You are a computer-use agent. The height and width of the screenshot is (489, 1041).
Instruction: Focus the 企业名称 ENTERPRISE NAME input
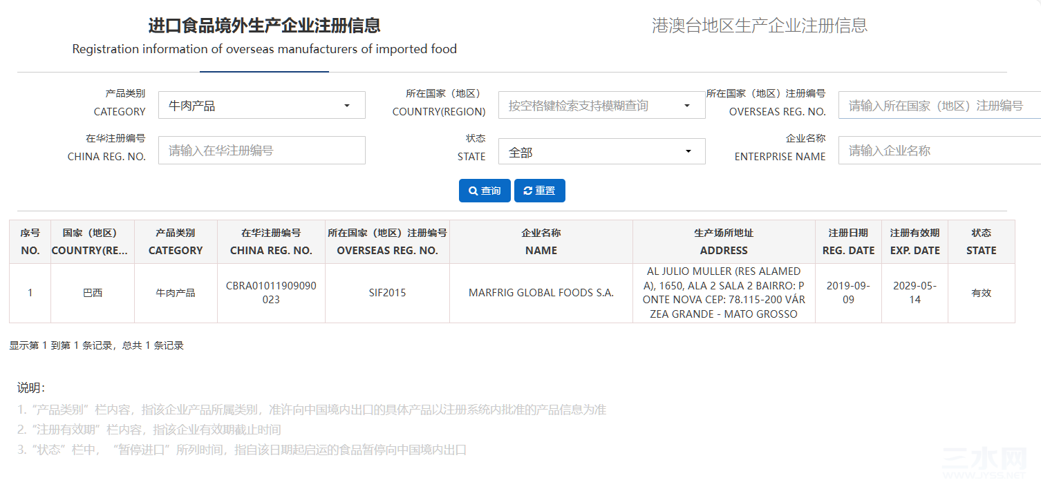coord(939,150)
